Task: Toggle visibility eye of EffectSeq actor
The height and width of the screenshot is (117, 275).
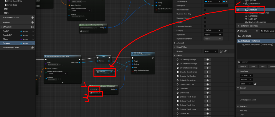Action: [238, 10]
